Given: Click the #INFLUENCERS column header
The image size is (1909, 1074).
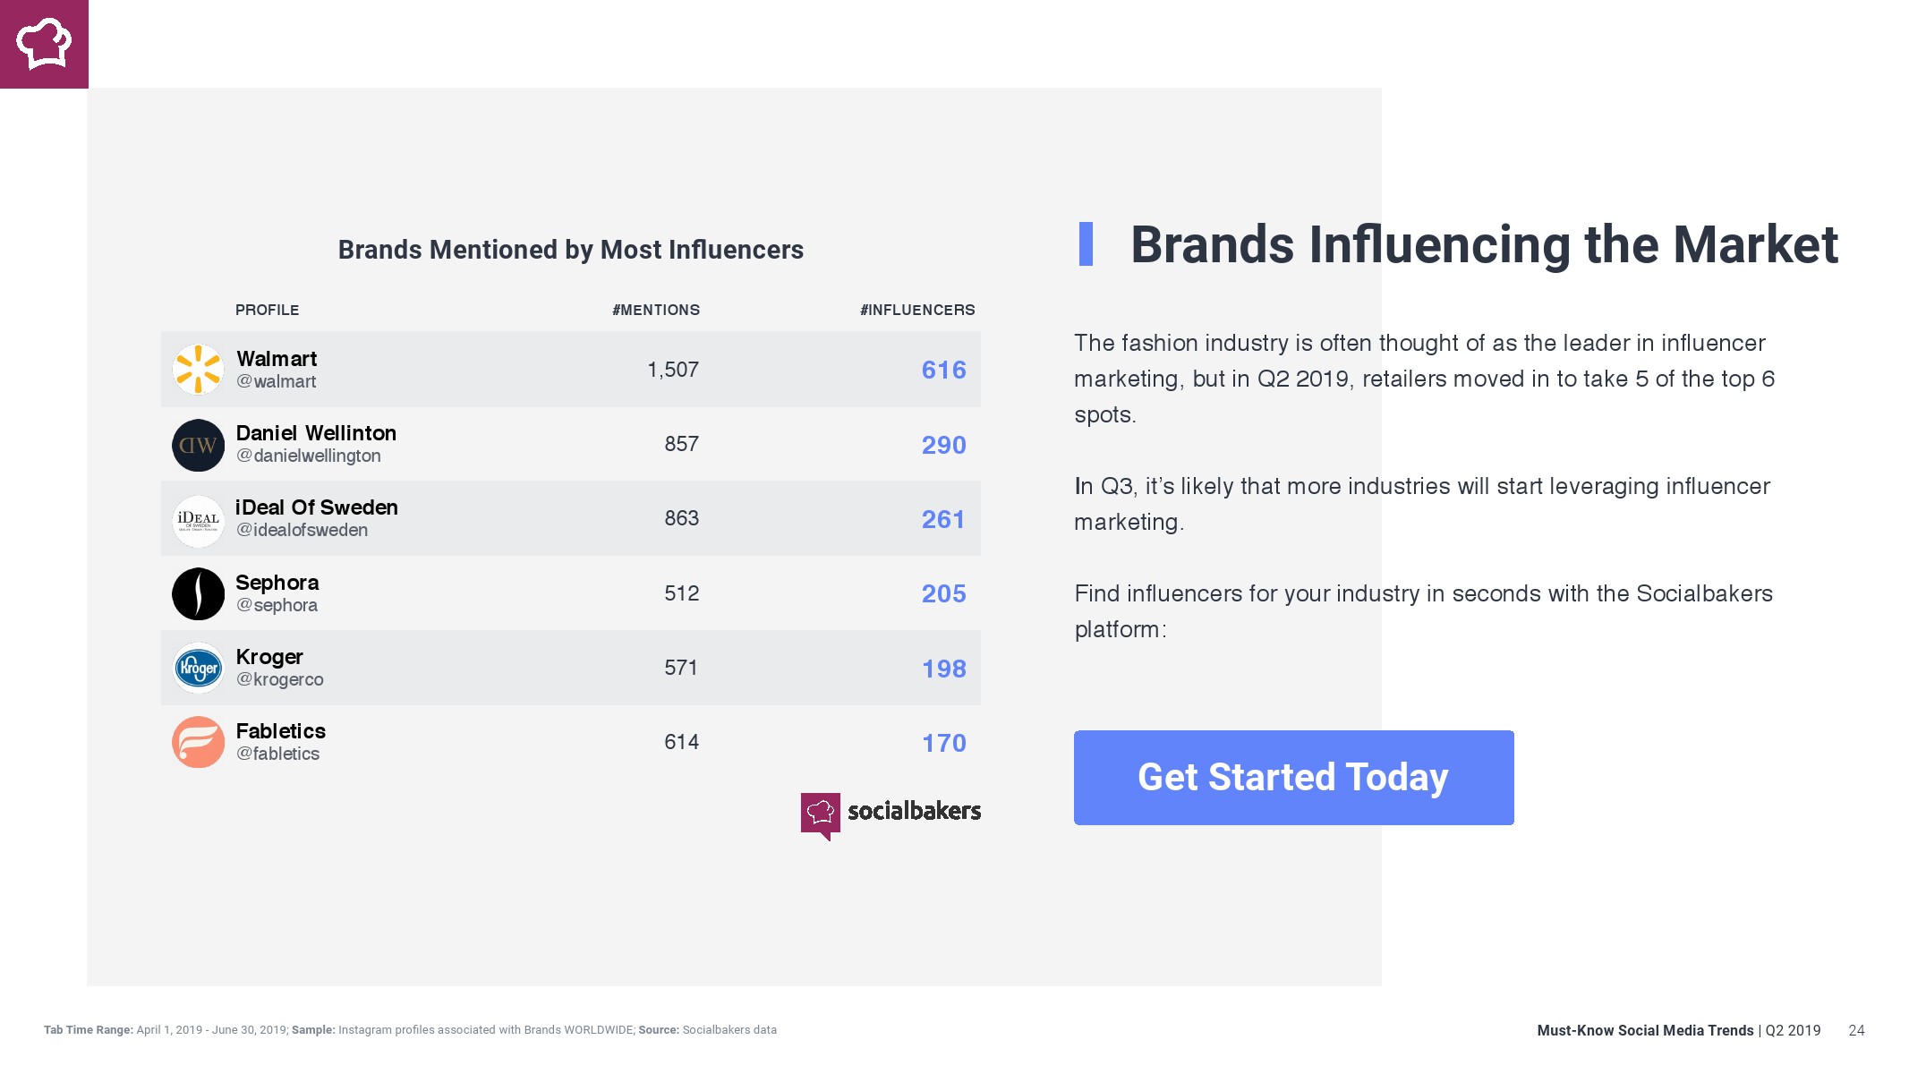Looking at the screenshot, I should point(917,311).
